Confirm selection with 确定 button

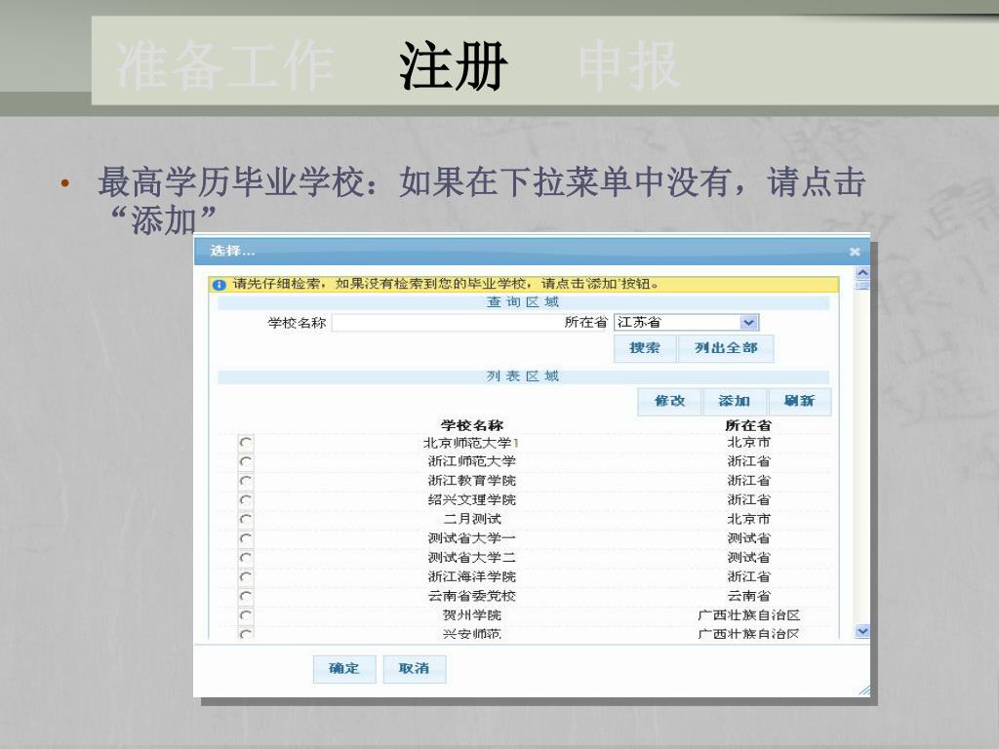click(x=343, y=668)
